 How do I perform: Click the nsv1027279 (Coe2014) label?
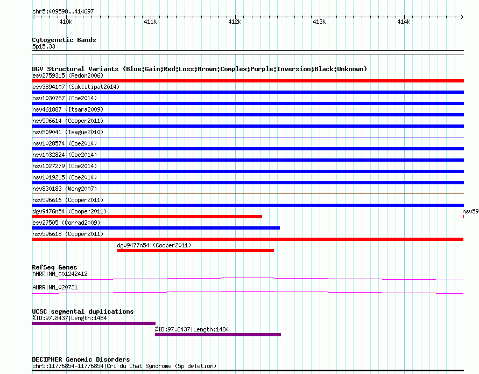65,166
